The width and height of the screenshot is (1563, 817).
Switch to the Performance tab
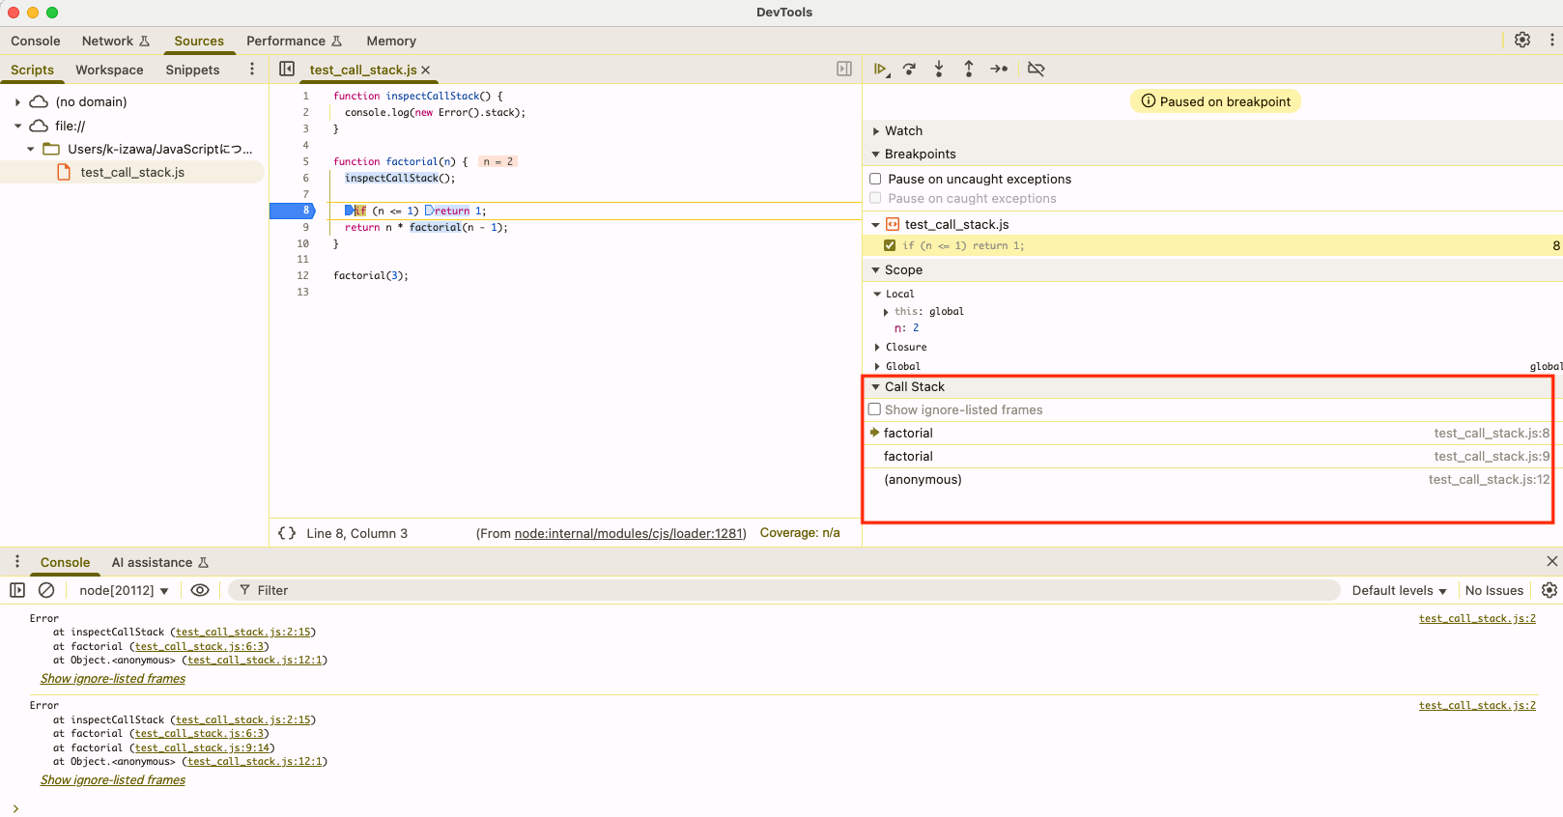click(295, 41)
